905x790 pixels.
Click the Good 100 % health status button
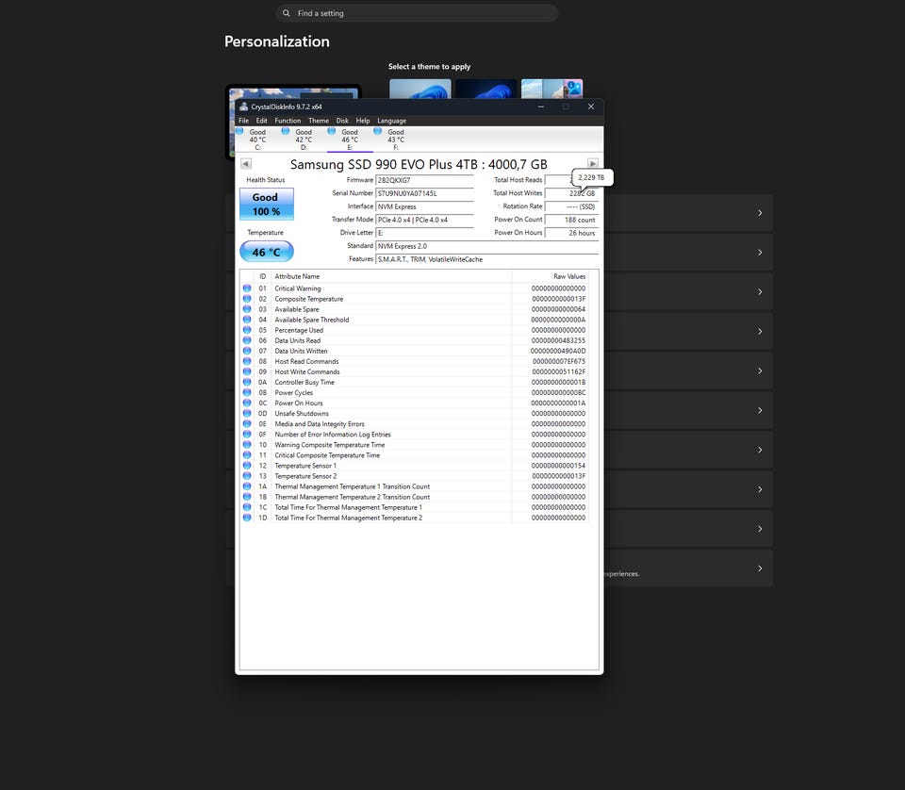click(x=267, y=205)
